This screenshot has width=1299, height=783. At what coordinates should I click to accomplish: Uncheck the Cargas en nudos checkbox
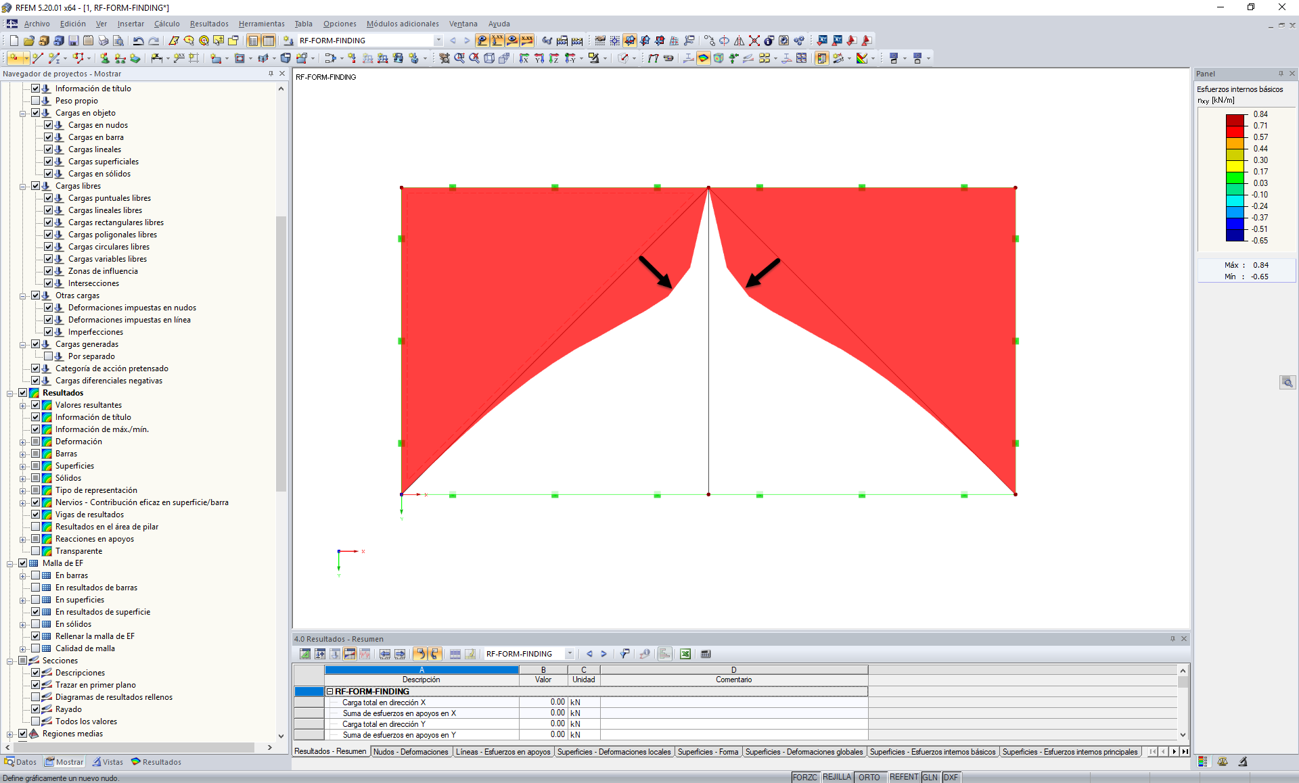(49, 125)
